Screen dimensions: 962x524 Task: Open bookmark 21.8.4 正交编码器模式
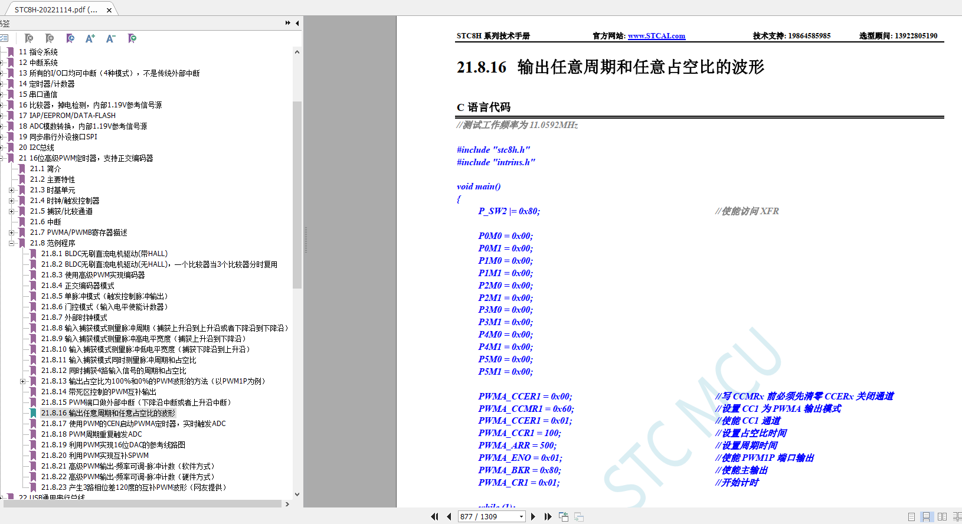[x=77, y=286]
